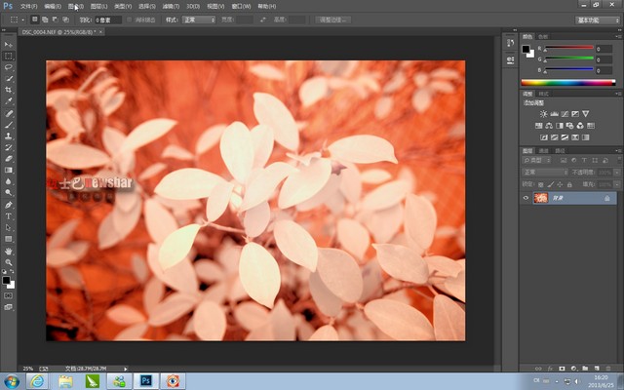Click the 调整边缘 refine edge button
The height and width of the screenshot is (390, 624).
tap(333, 19)
